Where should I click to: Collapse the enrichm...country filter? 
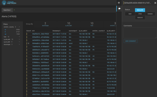click(19, 27)
